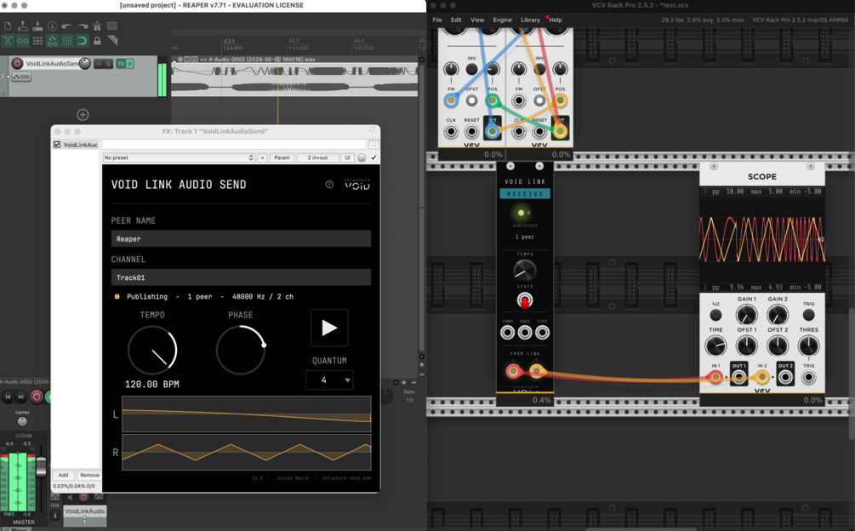This screenshot has height=531, width=855.
Task: Click the plus preset button in FX window
Action: (262, 157)
